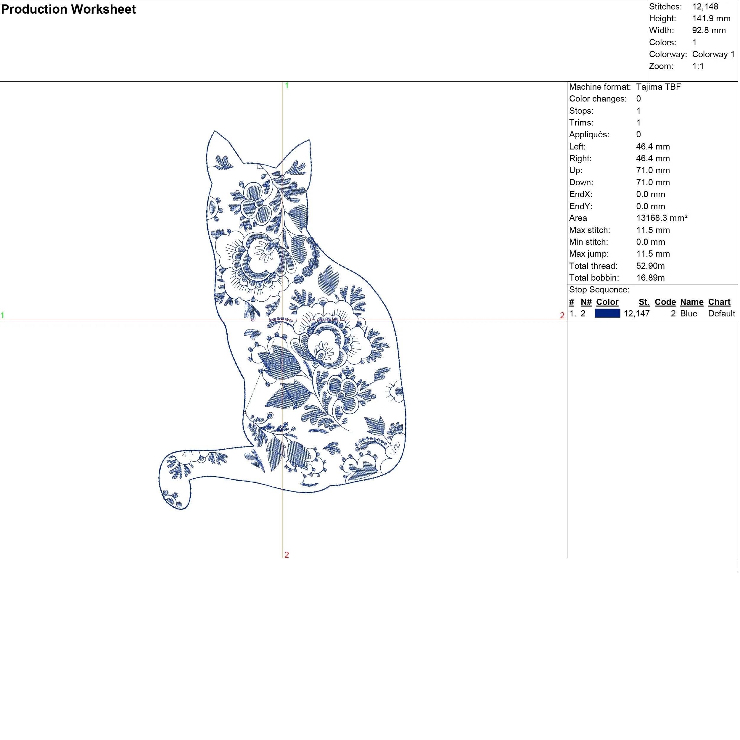Click the green 1 marker on left edge
The height and width of the screenshot is (740, 740).
tap(3, 315)
